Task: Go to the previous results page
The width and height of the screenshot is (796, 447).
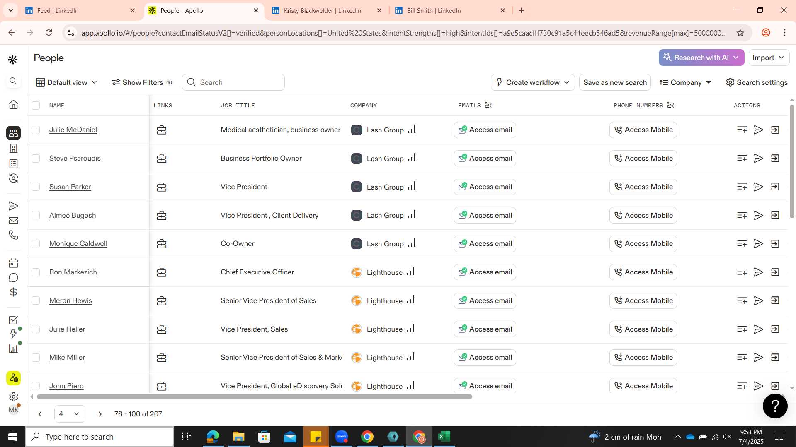Action: coord(40,414)
